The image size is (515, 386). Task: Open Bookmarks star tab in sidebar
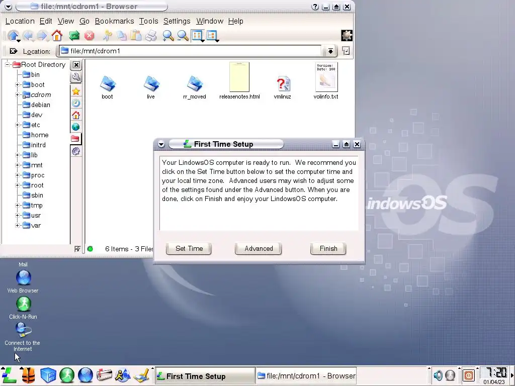click(76, 91)
